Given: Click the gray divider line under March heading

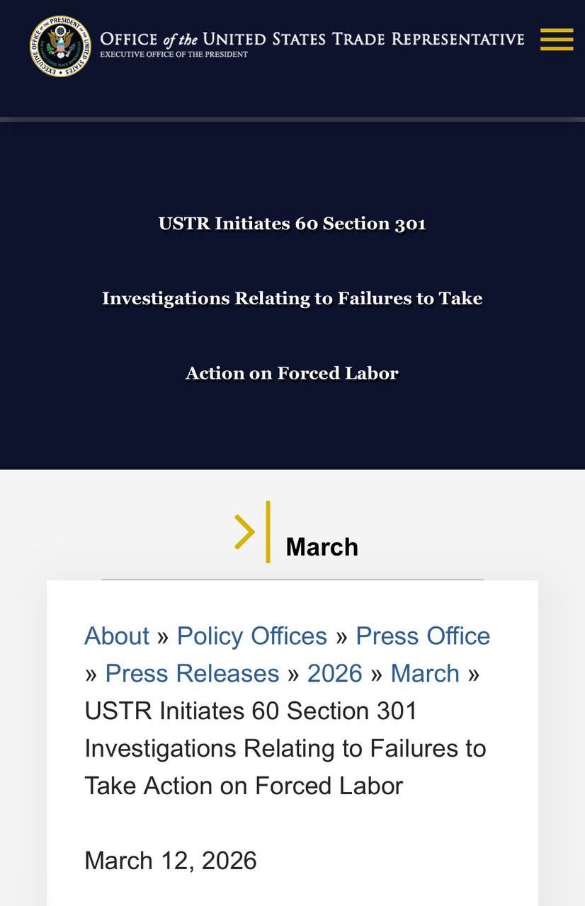Looking at the screenshot, I should point(292,580).
